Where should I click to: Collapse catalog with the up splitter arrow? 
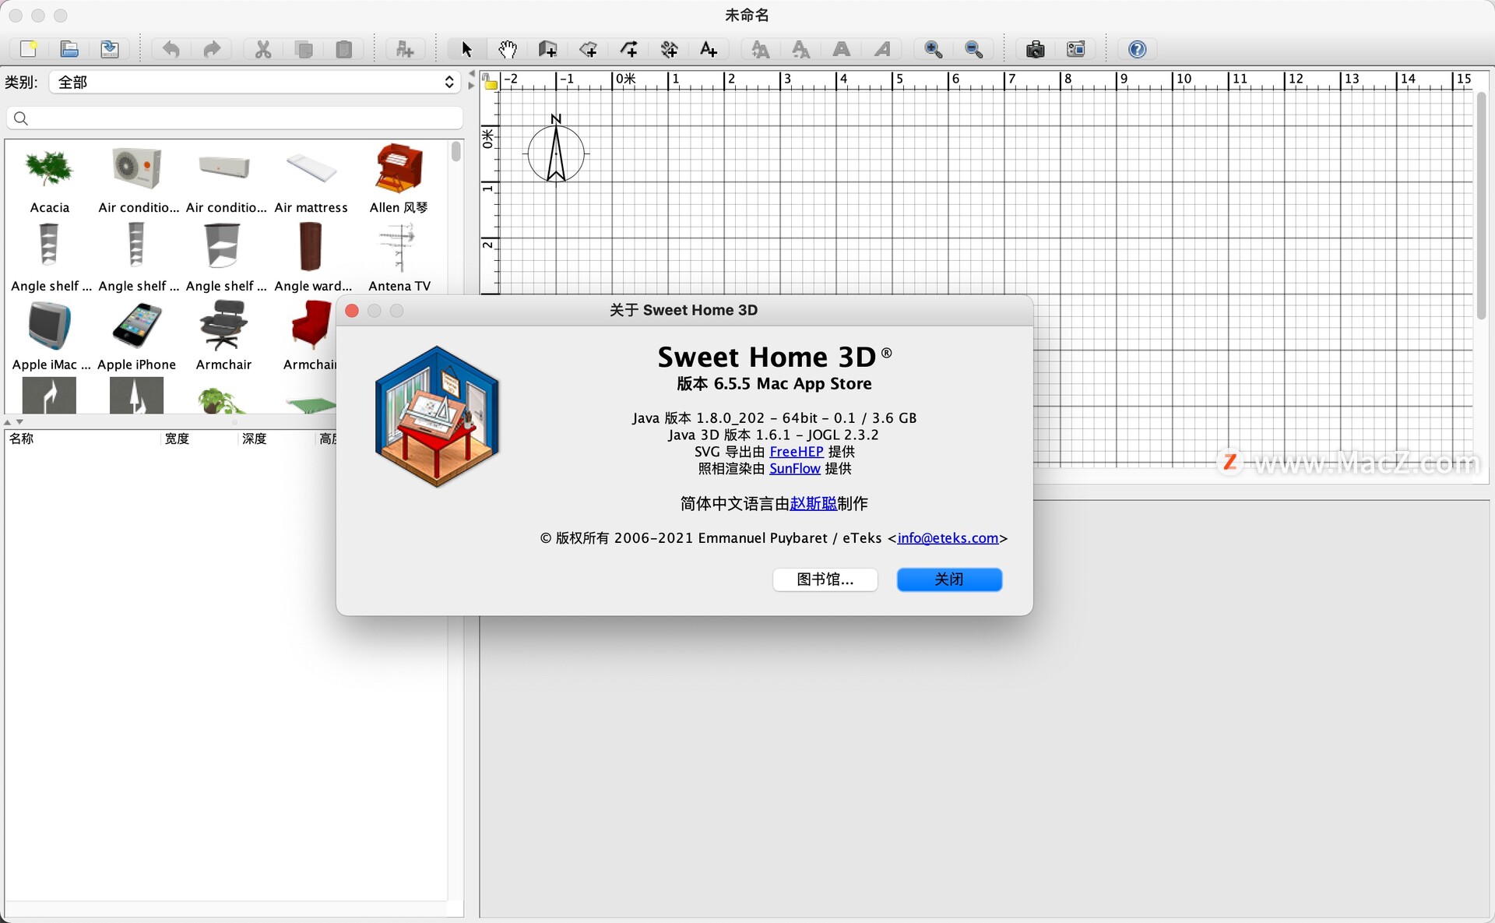point(8,421)
